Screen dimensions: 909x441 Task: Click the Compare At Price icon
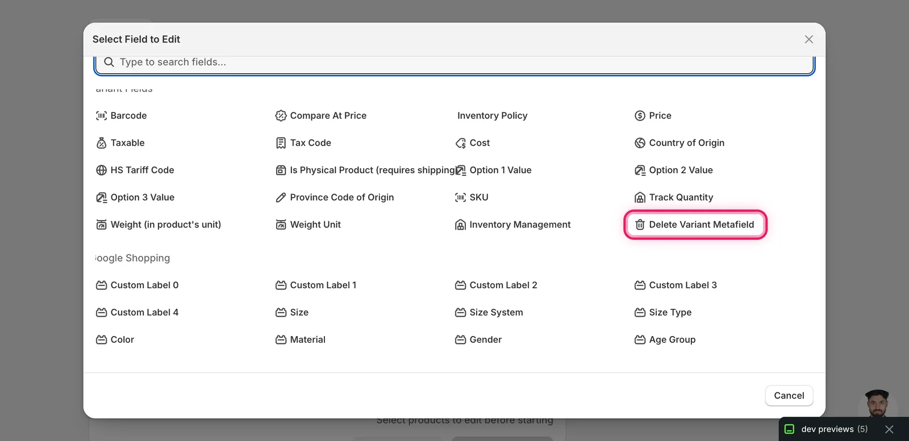pos(281,116)
